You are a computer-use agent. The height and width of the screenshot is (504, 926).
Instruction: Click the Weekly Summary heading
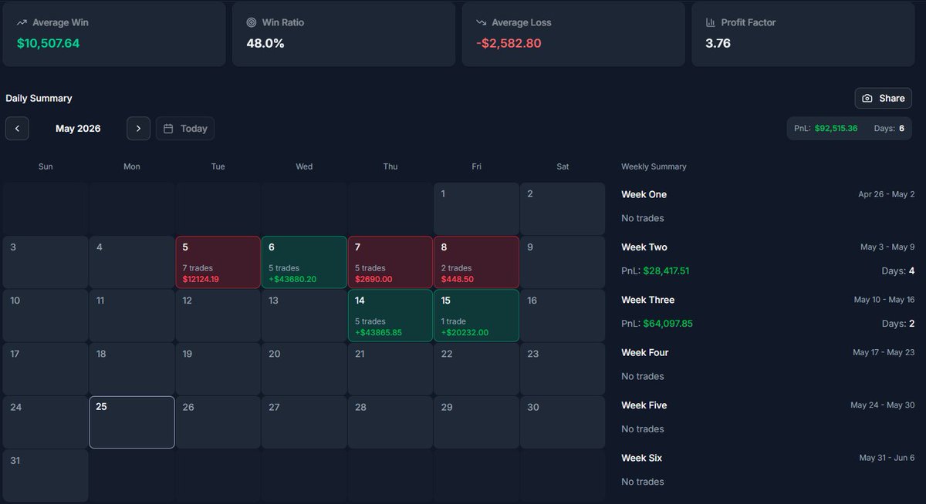point(654,166)
